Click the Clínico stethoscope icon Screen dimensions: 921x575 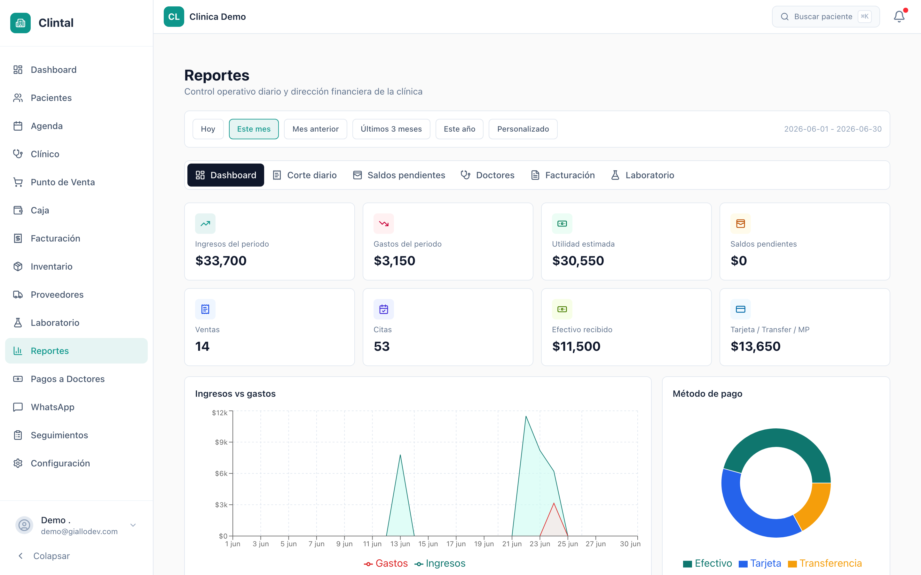pyautogui.click(x=18, y=154)
